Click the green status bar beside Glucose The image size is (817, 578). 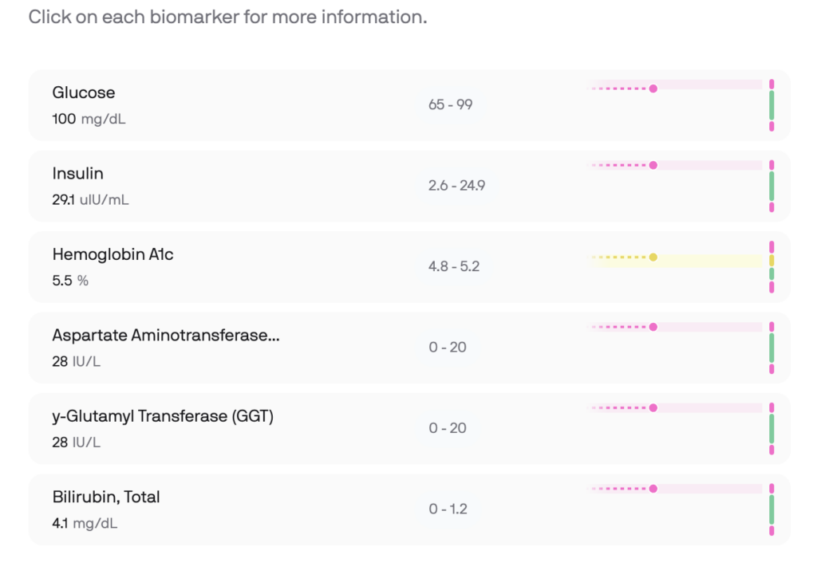click(772, 105)
